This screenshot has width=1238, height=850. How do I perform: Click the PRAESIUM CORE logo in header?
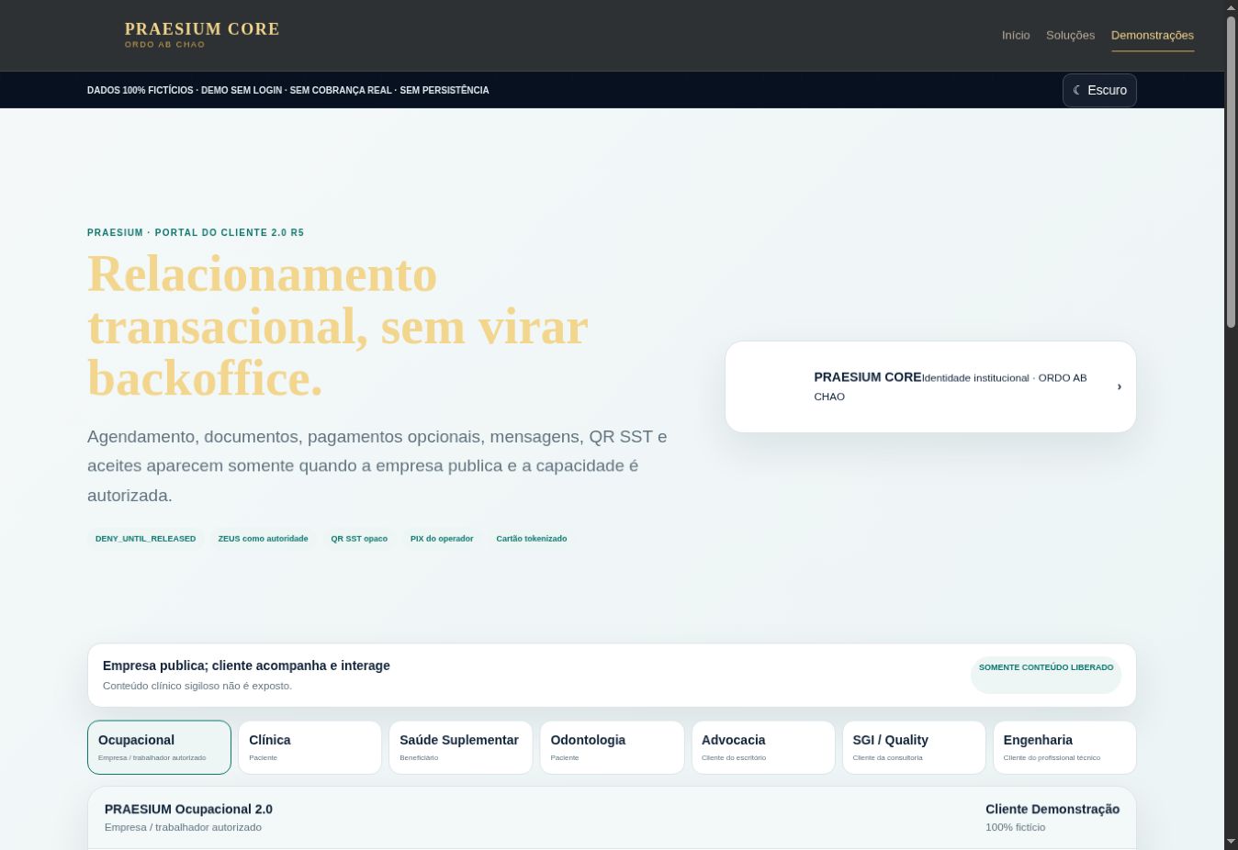[202, 35]
